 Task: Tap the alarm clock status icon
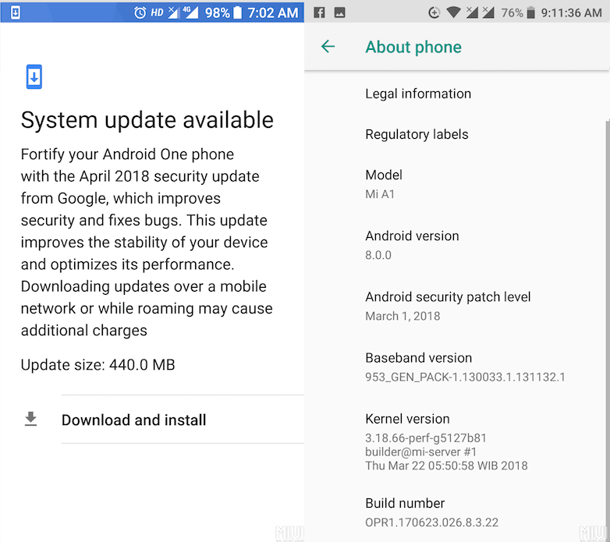[140, 12]
